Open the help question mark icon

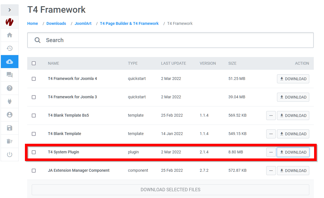(10, 88)
